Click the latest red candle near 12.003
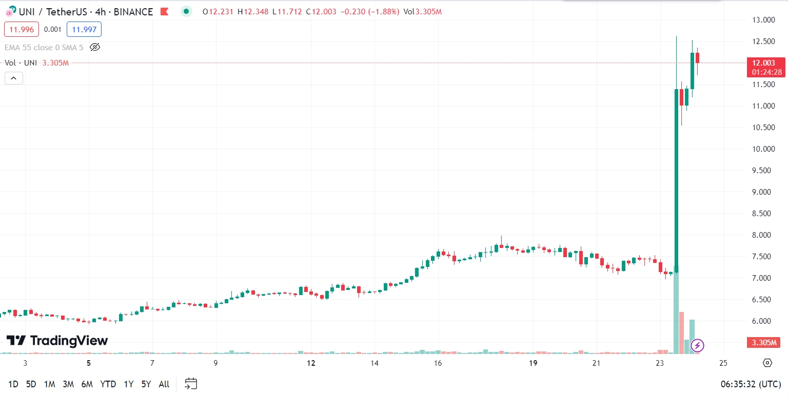The height and width of the screenshot is (396, 788). coord(697,57)
